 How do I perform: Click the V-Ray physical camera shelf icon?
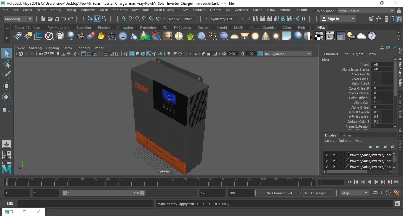[x=81, y=36]
